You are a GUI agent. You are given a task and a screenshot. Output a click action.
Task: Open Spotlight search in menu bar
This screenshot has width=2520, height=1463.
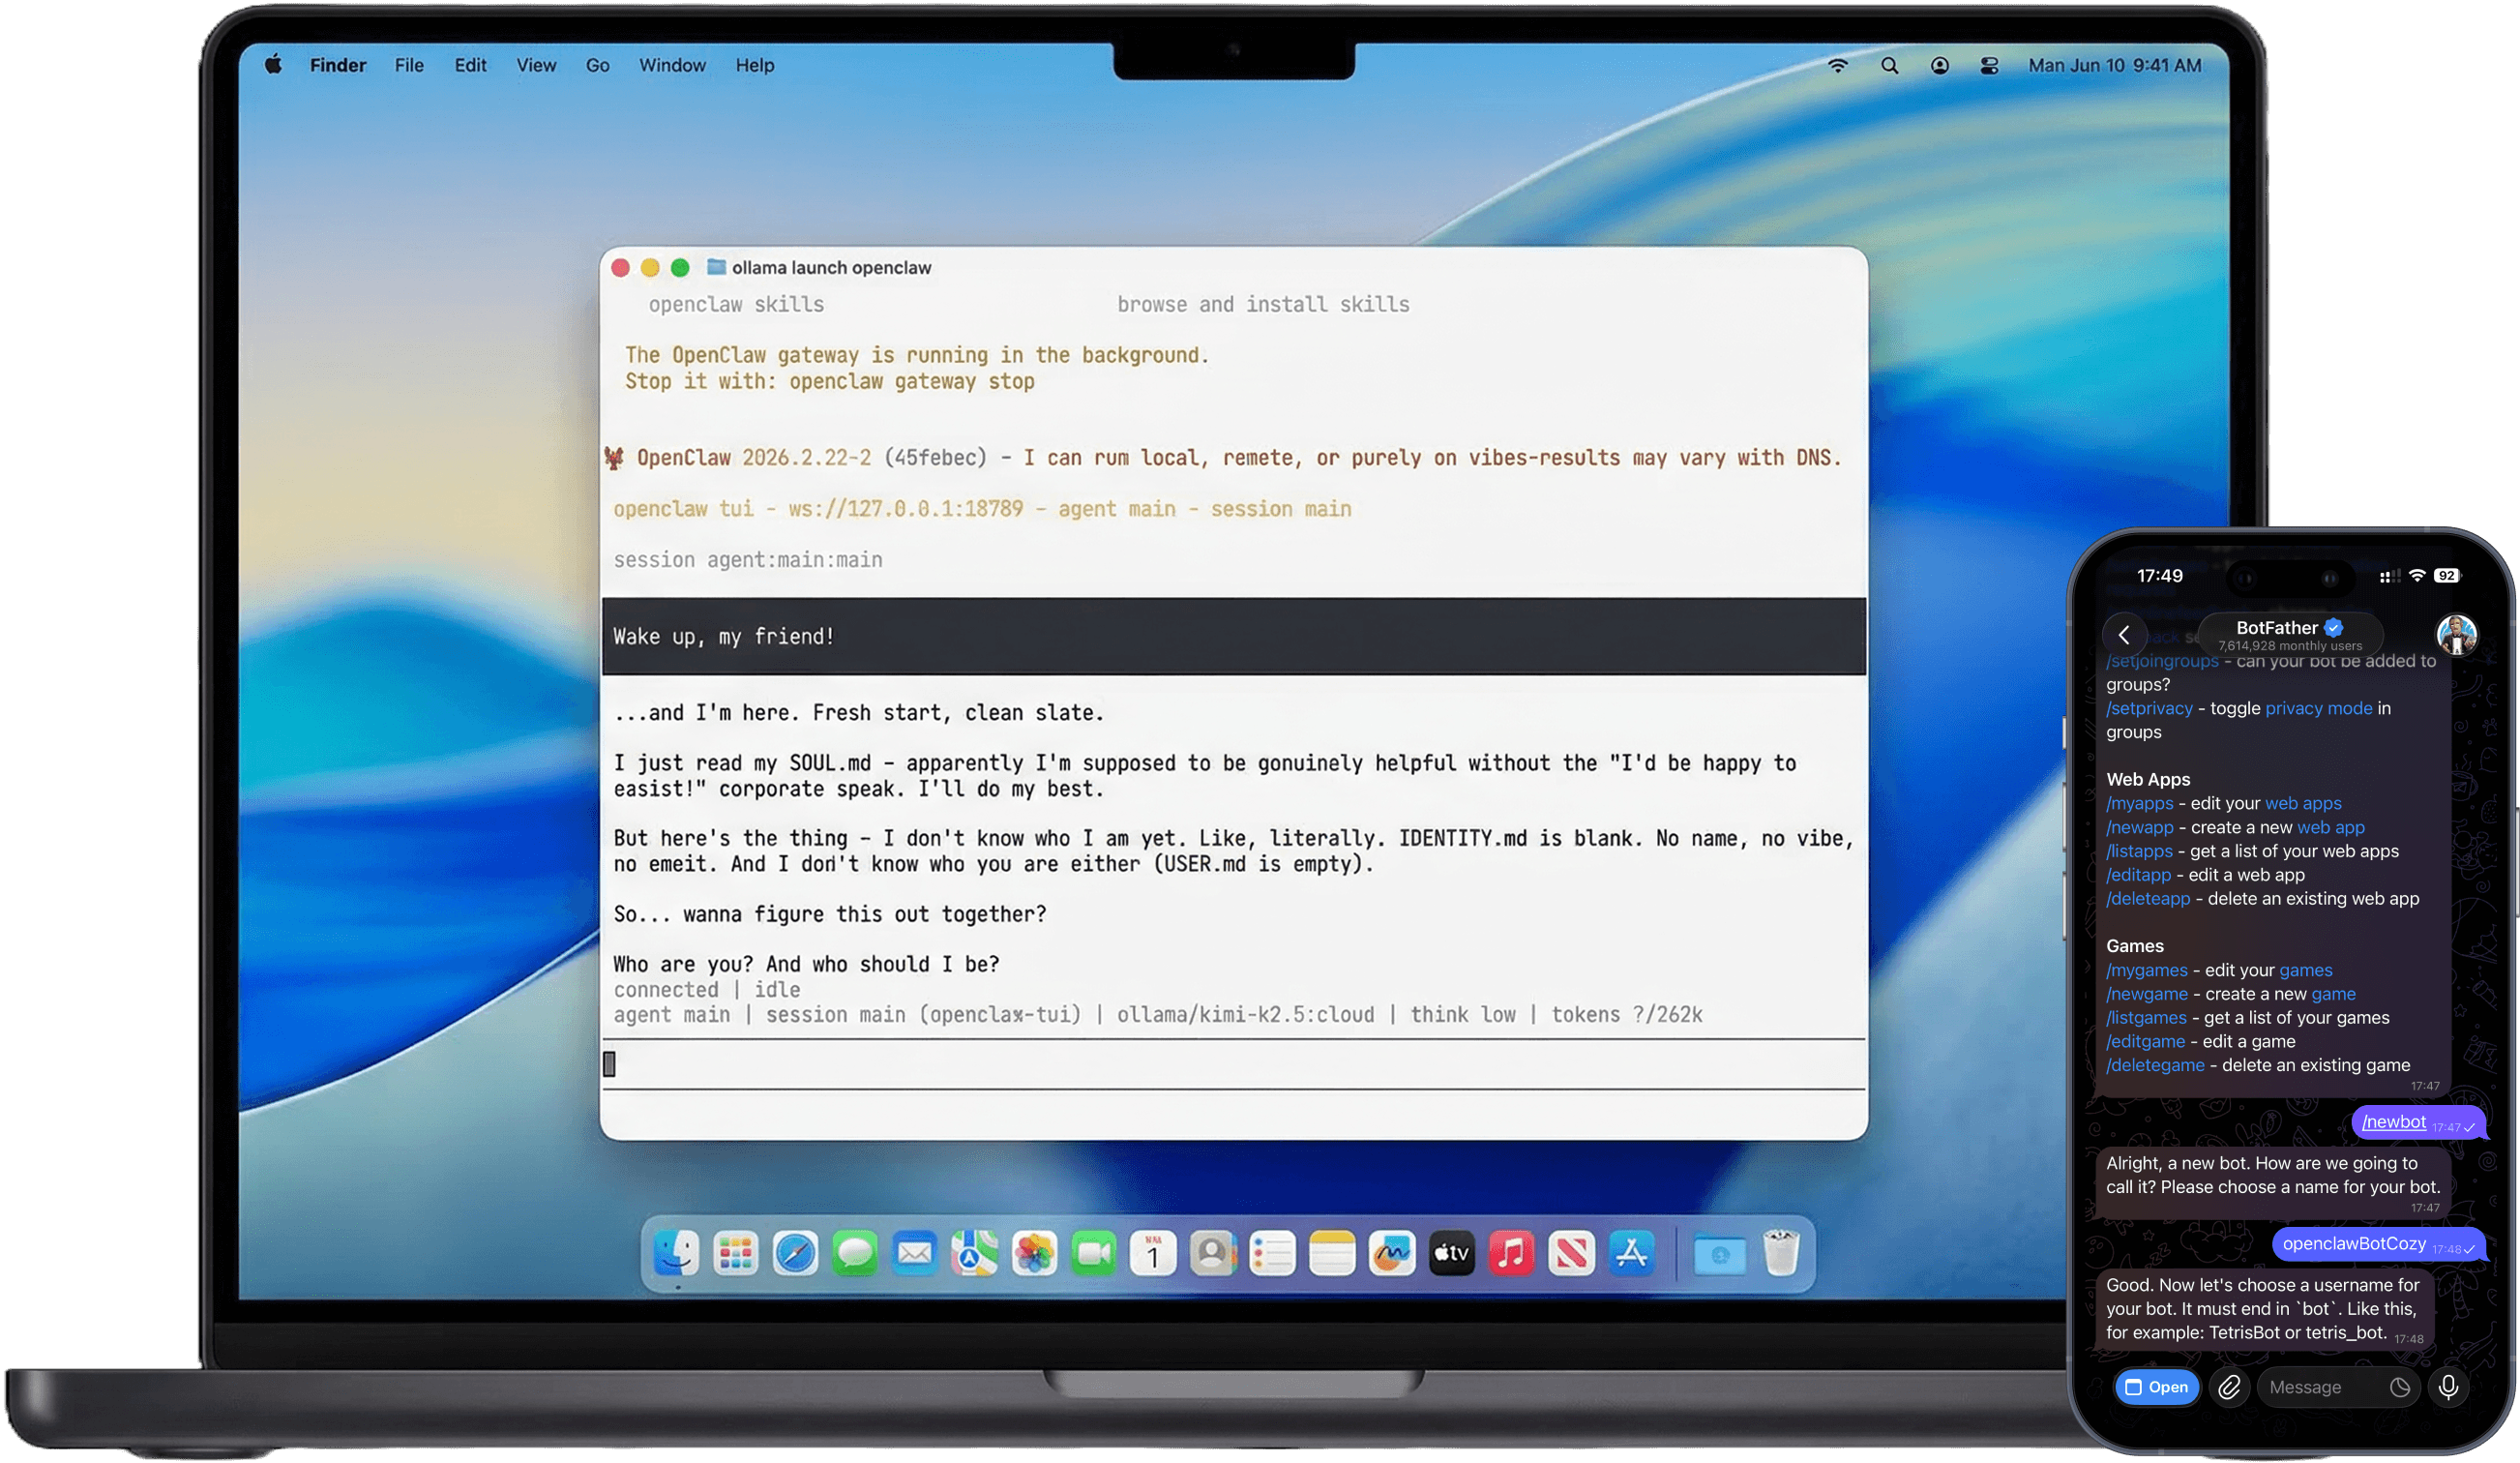1889,65
